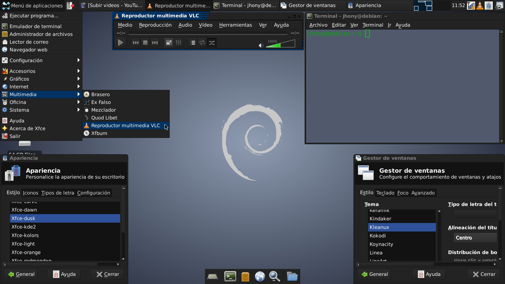505x284 pixels.
Task: Open the VLC playlist view
Action: [192, 43]
